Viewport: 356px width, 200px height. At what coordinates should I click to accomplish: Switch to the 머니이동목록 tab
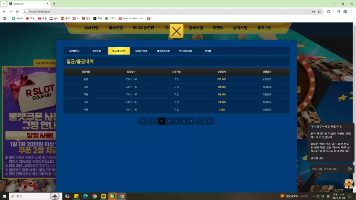click(x=186, y=51)
